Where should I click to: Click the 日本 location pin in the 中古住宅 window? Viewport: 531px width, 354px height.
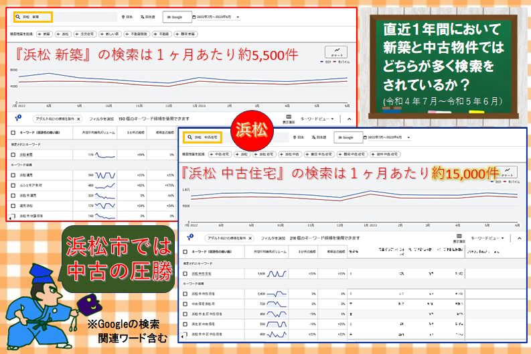coord(295,137)
